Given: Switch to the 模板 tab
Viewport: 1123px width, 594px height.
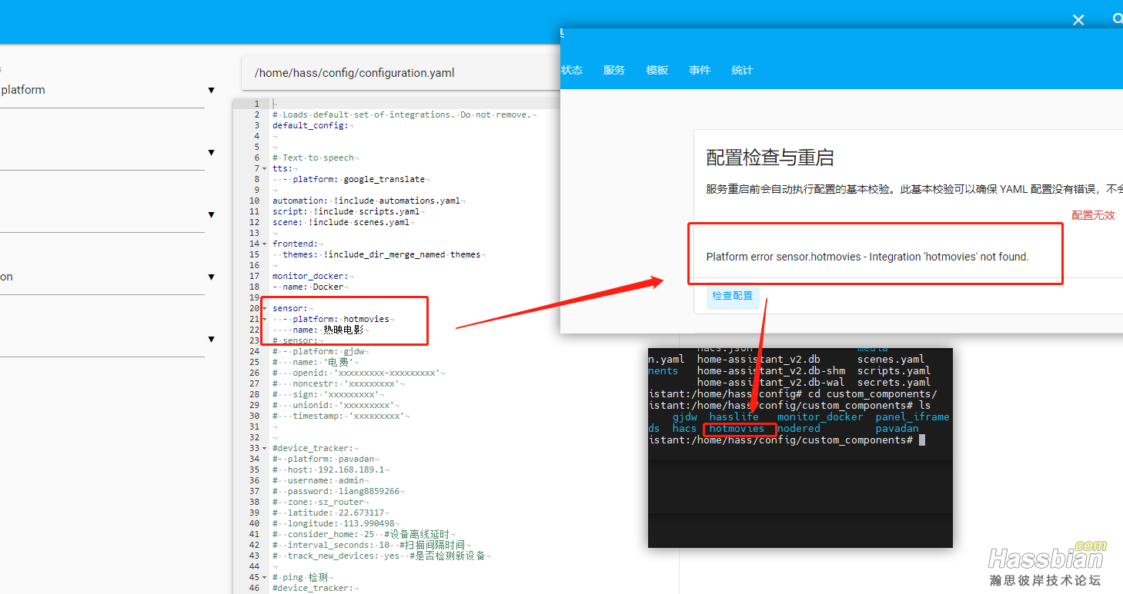Looking at the screenshot, I should click(x=657, y=70).
